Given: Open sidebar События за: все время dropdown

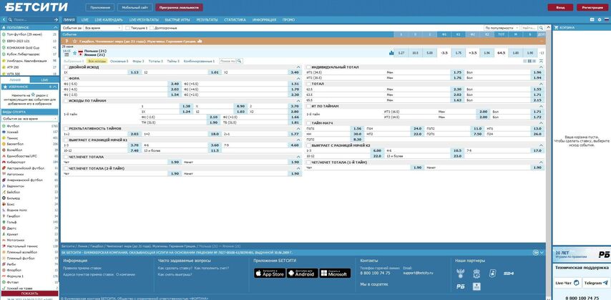Looking at the screenshot, I should click(29, 118).
